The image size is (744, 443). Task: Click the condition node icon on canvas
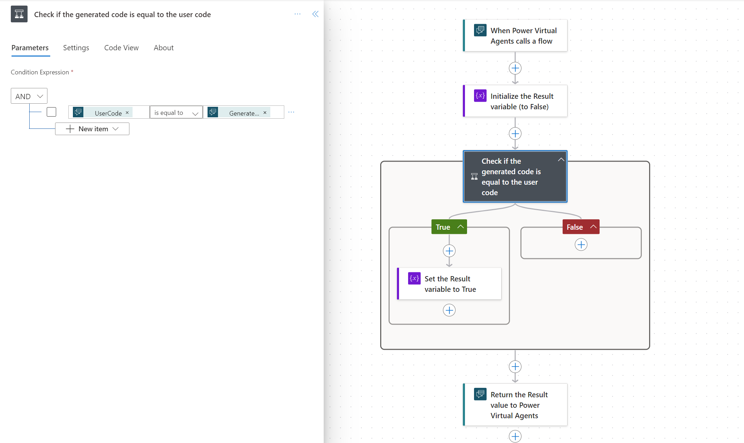(474, 176)
